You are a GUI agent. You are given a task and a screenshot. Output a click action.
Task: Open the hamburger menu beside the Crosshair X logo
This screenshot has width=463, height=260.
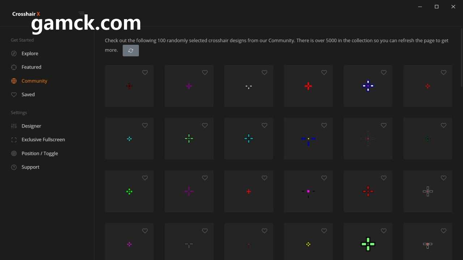81,14
